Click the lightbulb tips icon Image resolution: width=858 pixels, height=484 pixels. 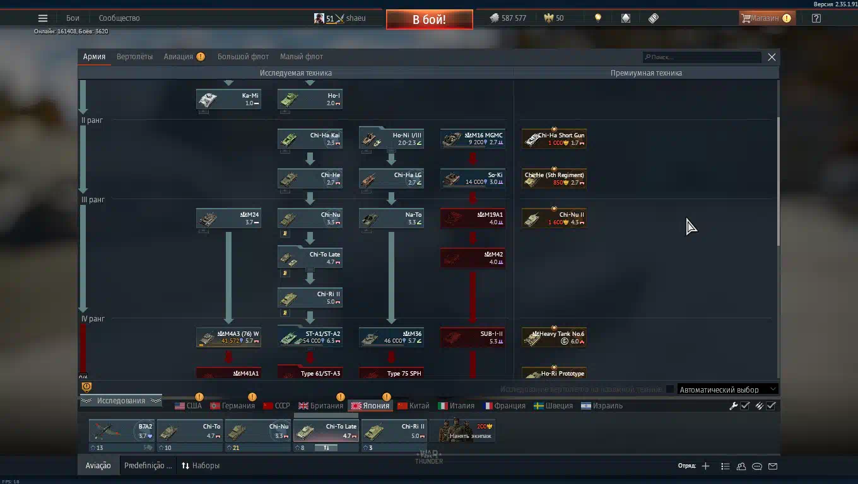[598, 18]
